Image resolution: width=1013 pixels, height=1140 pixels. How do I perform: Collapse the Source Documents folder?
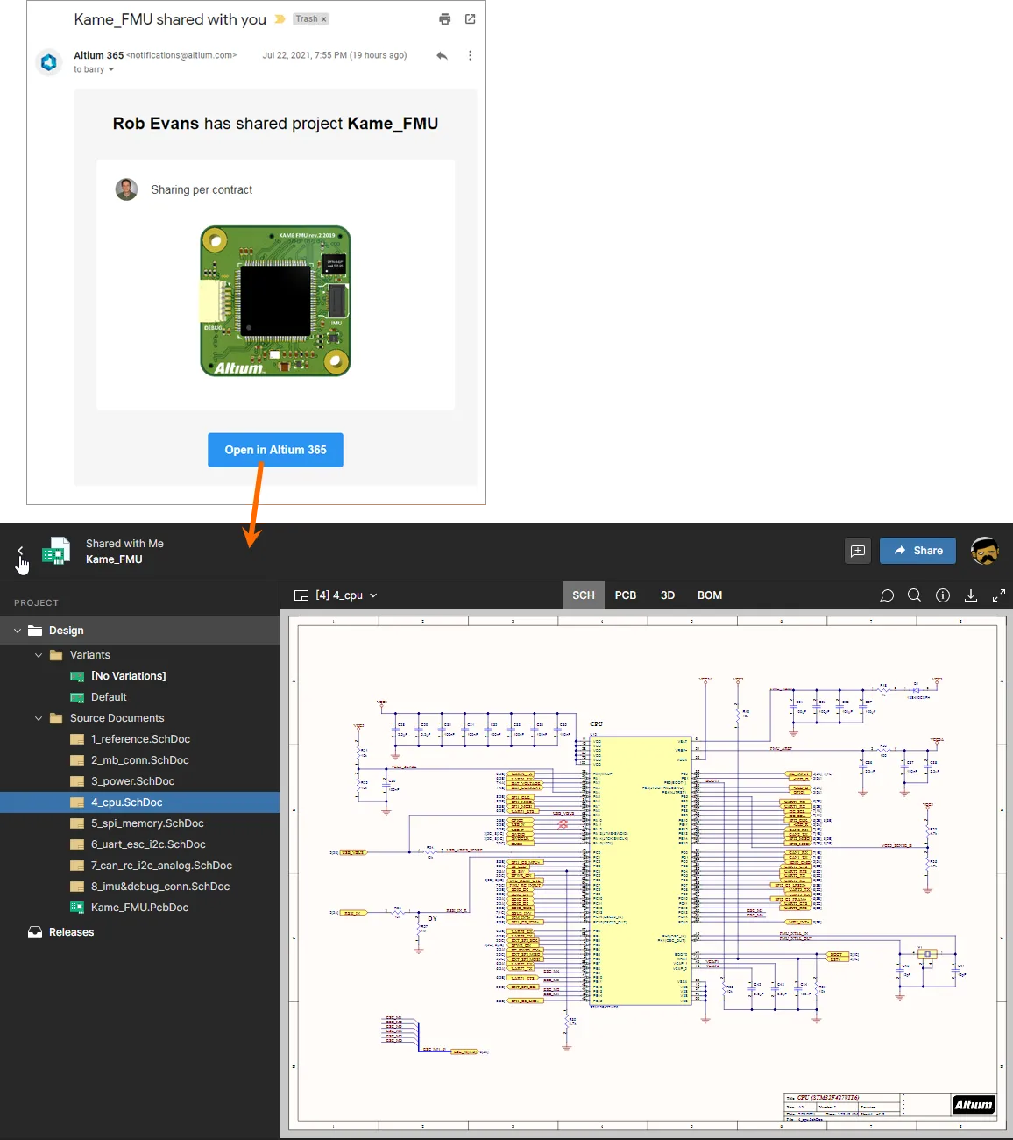[x=39, y=718]
